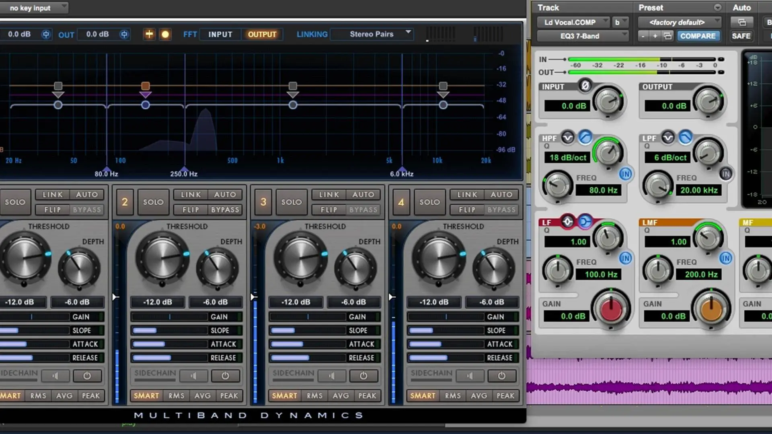The height and width of the screenshot is (434, 772).
Task: Open the factory default preset dropdown
Action: coord(679,22)
